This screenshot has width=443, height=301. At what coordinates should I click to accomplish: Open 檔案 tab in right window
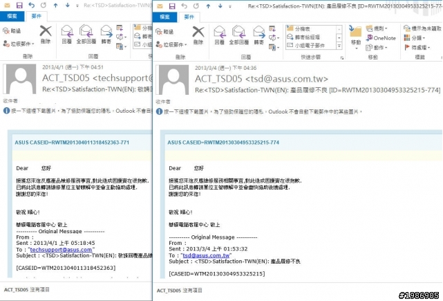[164, 17]
